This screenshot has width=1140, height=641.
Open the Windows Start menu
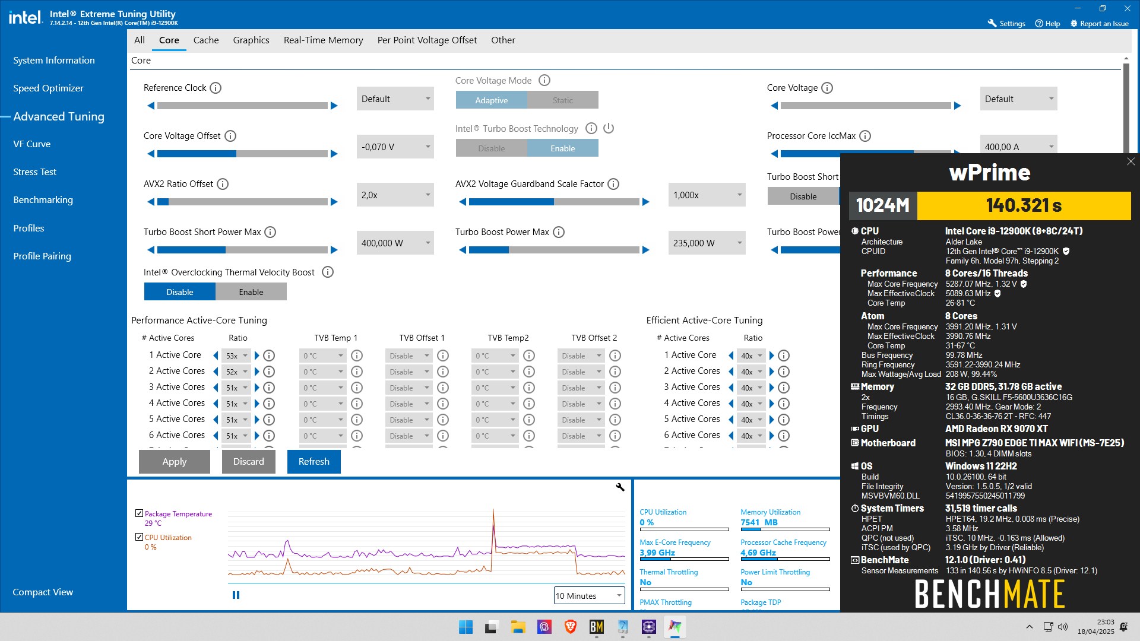click(x=465, y=627)
